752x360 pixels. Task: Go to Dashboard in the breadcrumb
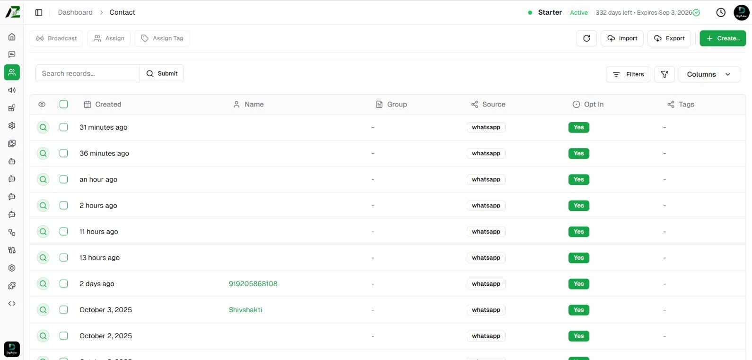pos(75,13)
